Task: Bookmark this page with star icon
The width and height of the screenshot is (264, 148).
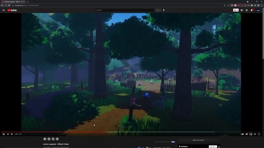Action: click(x=228, y=5)
